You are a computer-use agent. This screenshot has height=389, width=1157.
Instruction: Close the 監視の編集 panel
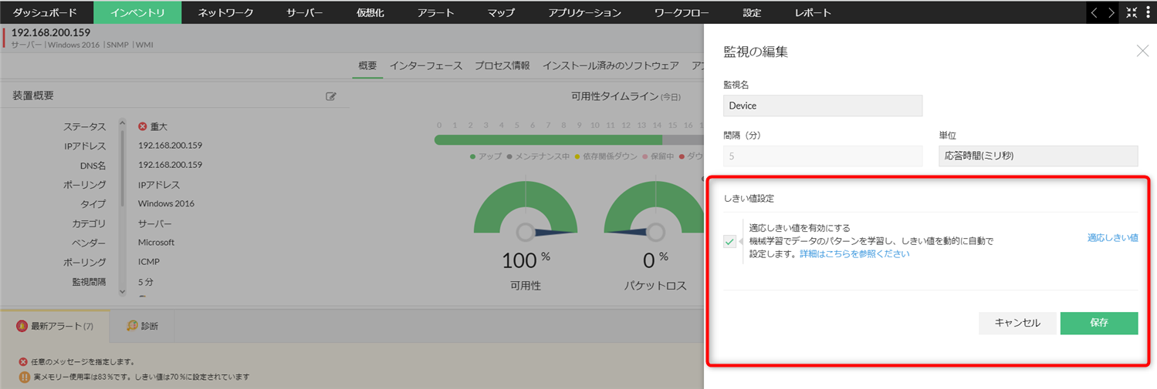tap(1142, 51)
